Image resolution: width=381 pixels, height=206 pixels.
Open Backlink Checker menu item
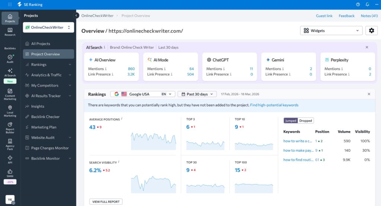pyautogui.click(x=48, y=117)
